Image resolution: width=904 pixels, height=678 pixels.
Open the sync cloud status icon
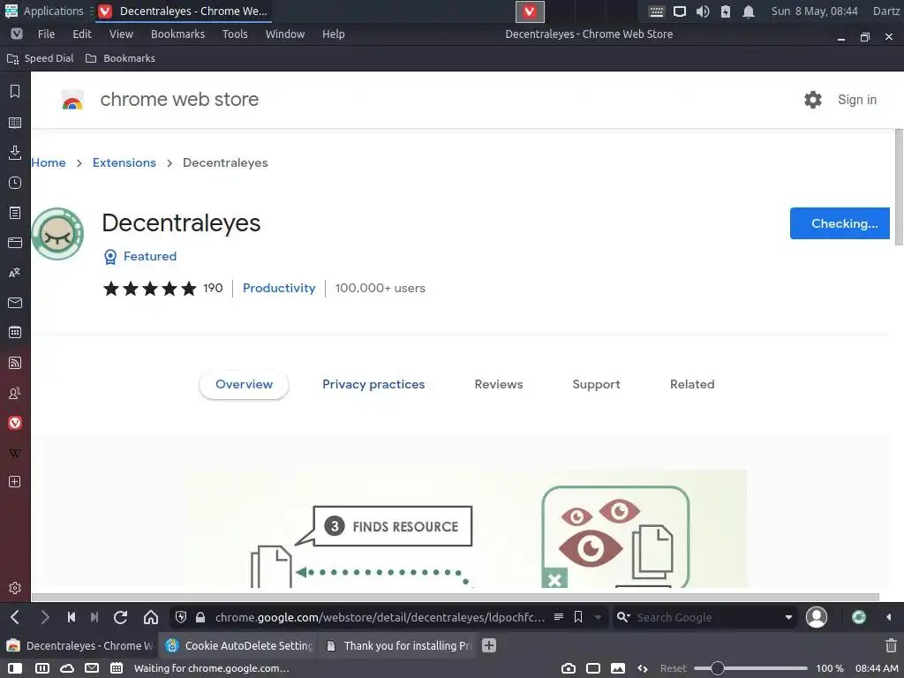67,668
